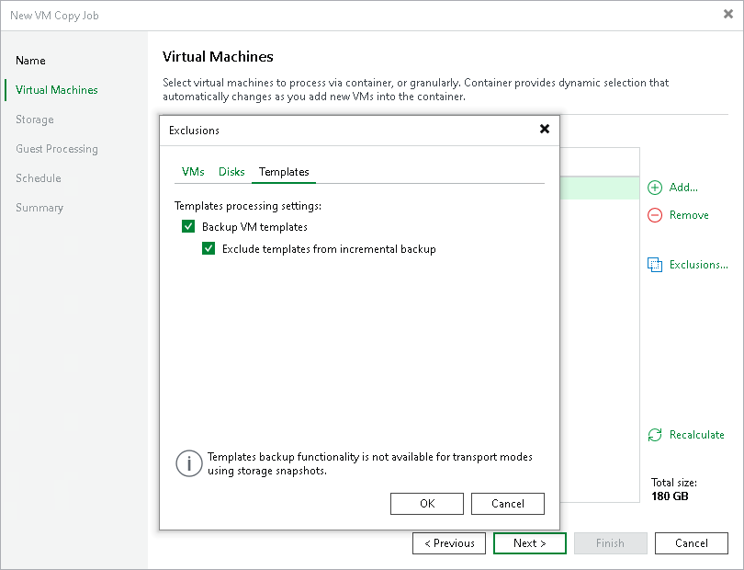Select the Templates tab
Image resolution: width=744 pixels, height=570 pixels.
(x=284, y=172)
